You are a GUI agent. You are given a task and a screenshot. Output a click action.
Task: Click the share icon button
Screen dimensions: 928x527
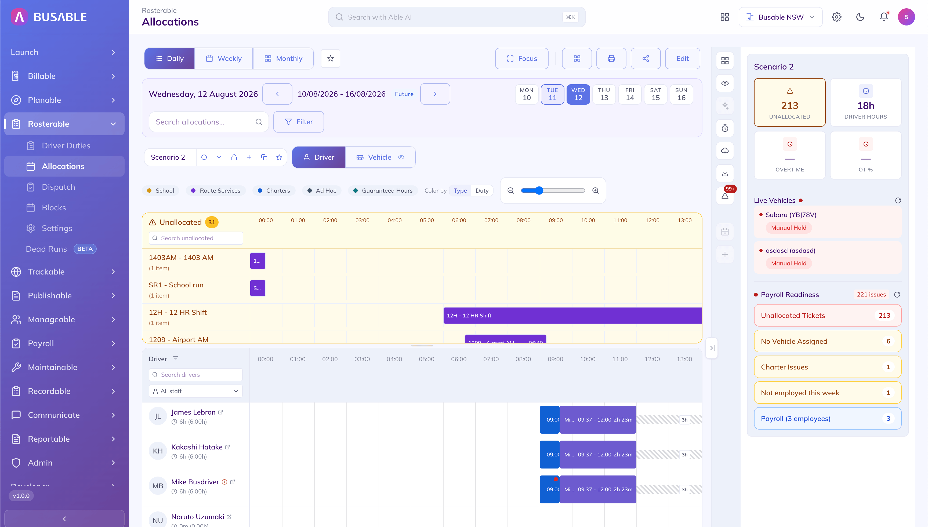pyautogui.click(x=646, y=58)
